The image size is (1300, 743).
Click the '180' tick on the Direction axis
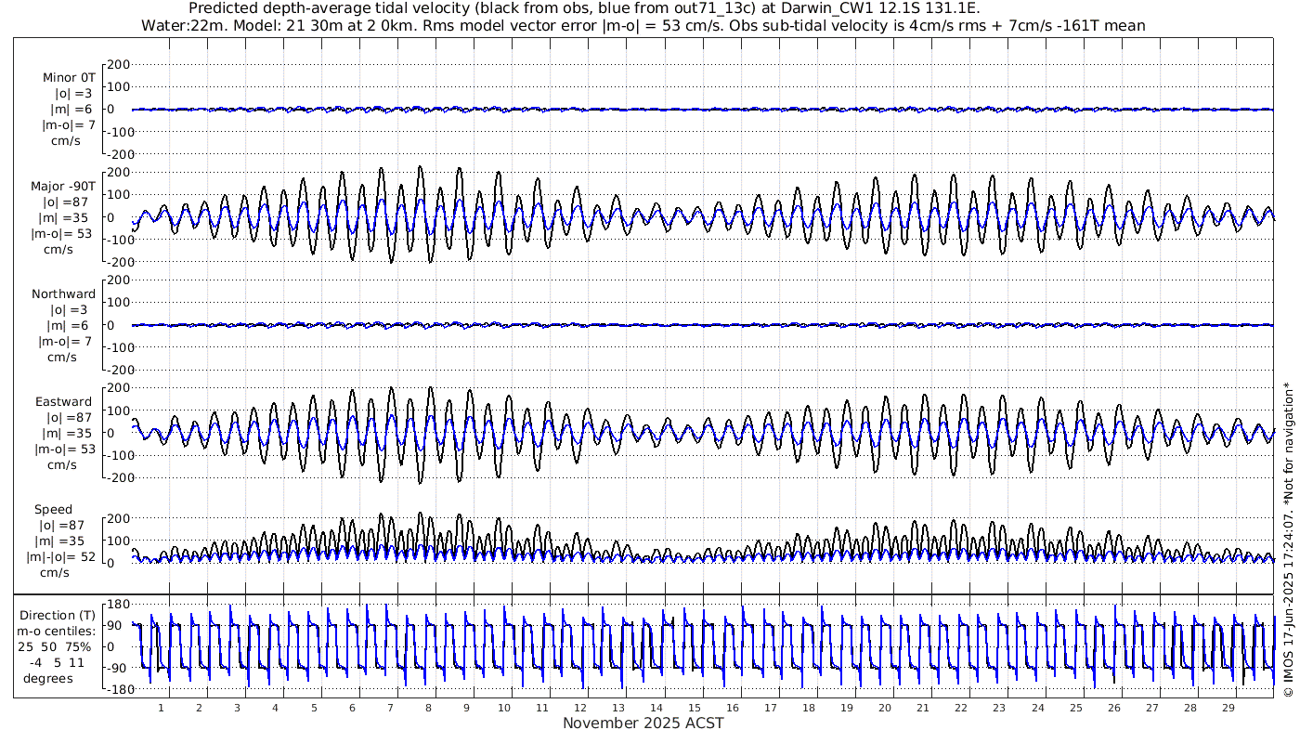(117, 605)
